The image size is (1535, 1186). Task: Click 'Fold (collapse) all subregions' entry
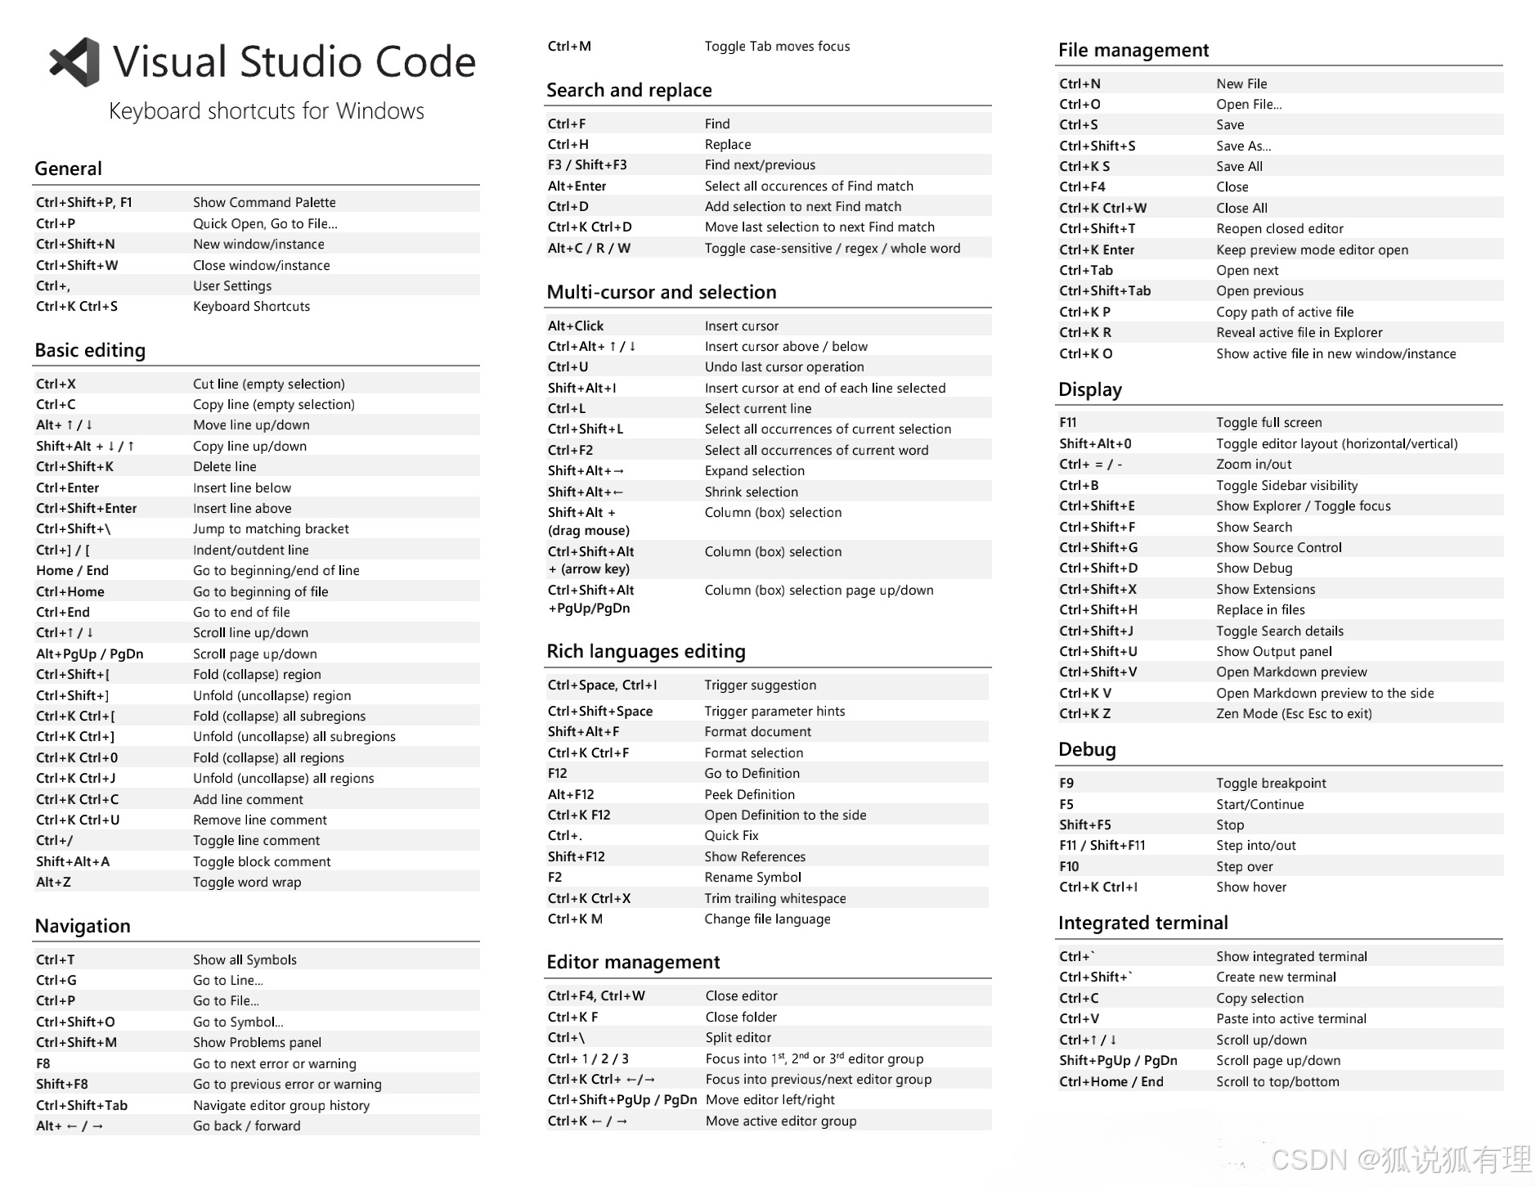279,716
